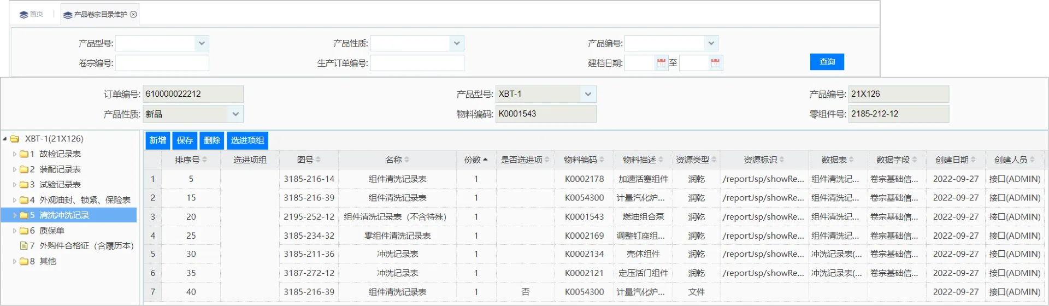Image resolution: width=1049 pixels, height=306 pixels.
Task: Click the 保存 save button
Action: pyautogui.click(x=185, y=140)
